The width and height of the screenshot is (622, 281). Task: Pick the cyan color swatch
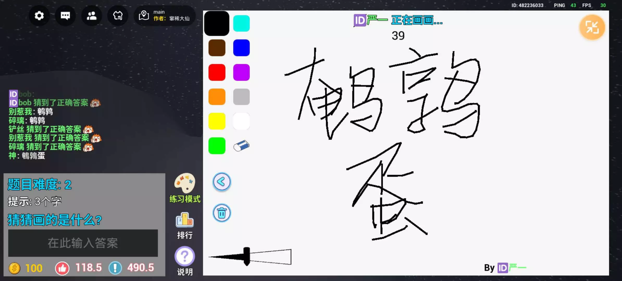pos(241,23)
